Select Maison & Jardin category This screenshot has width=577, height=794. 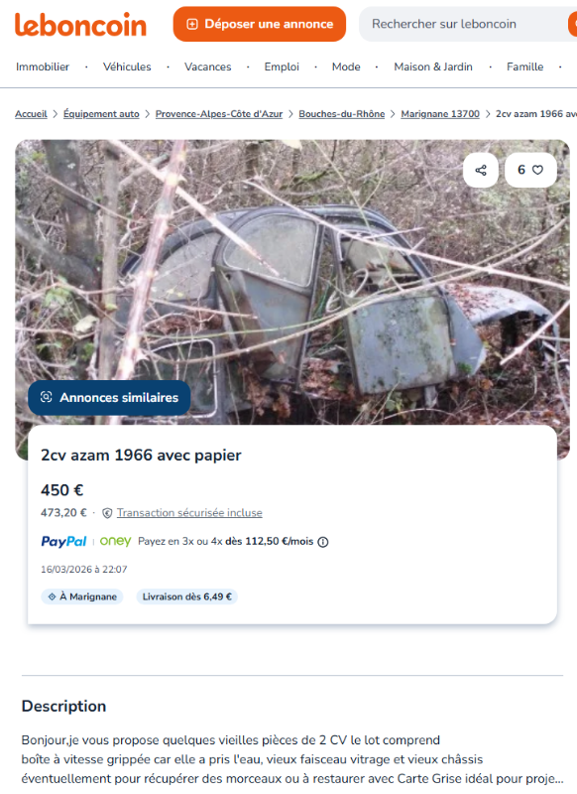pyautogui.click(x=433, y=66)
